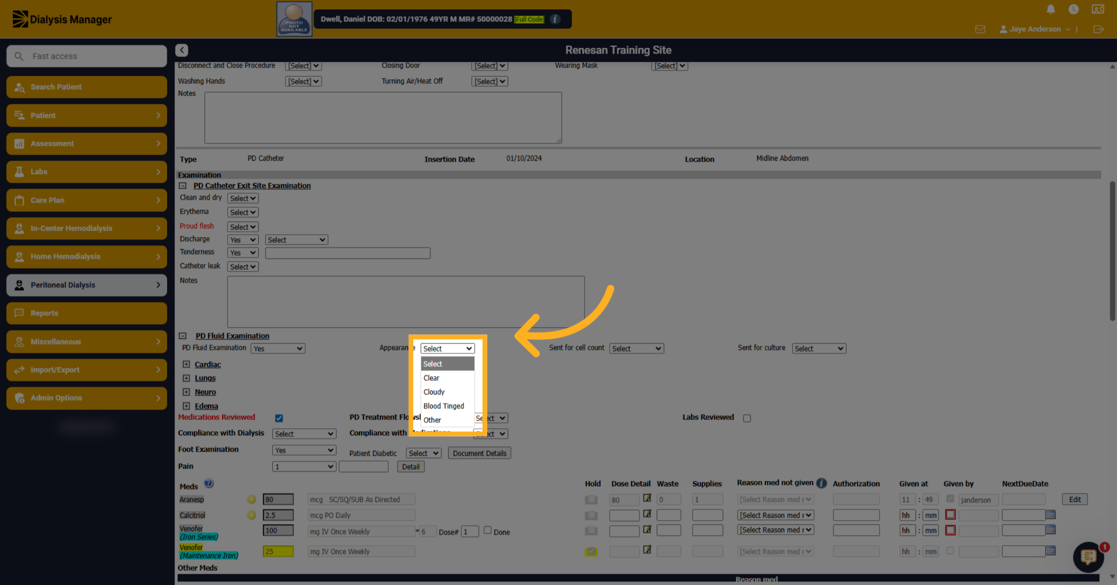
Task: Check the Labs Reviewed checkbox
Action: pyautogui.click(x=747, y=418)
